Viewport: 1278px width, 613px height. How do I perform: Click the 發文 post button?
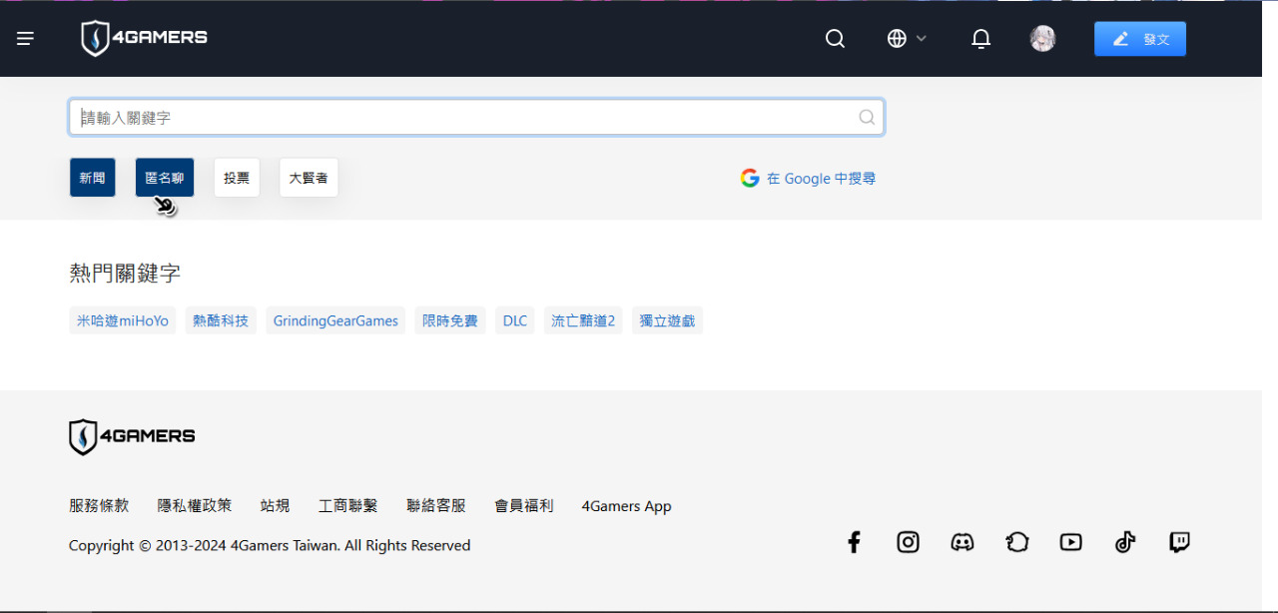pyautogui.click(x=1139, y=39)
